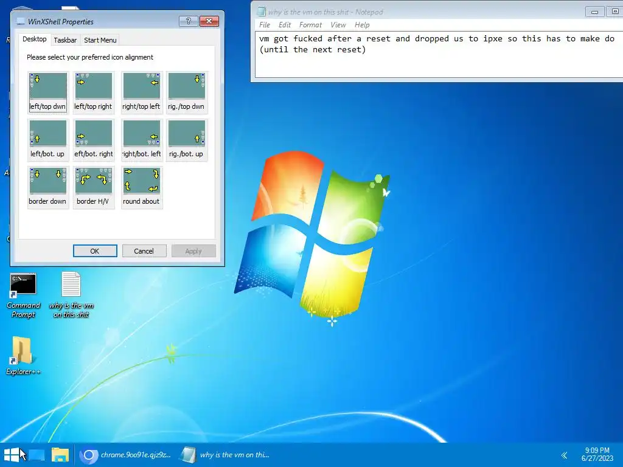Viewport: 623px width, 467px height.
Task: Click the Notepad title bar icon
Action: pos(261,12)
